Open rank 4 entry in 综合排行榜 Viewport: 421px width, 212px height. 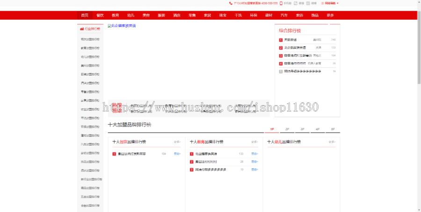(295, 64)
